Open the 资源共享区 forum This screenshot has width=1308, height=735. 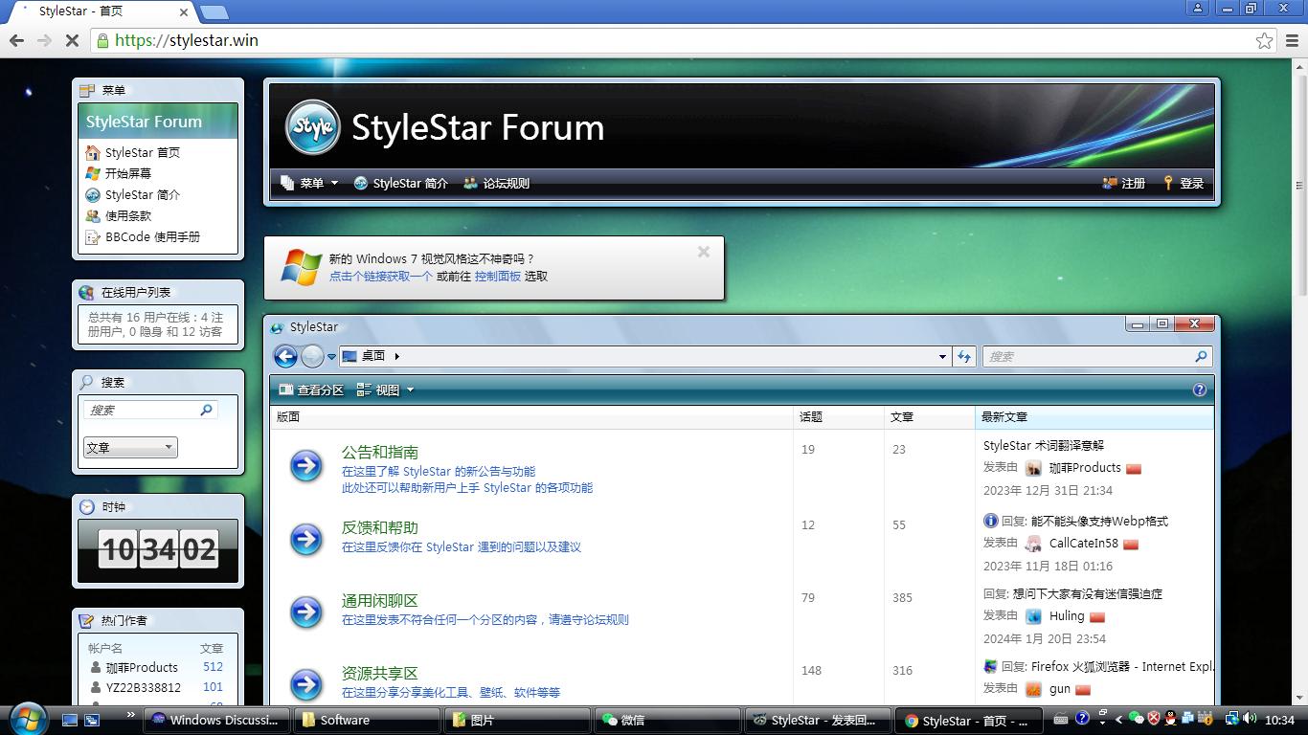coord(380,673)
